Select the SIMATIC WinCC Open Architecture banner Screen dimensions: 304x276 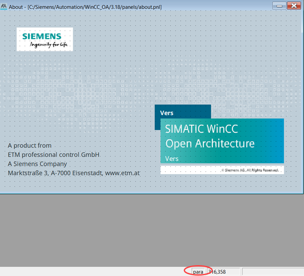222,141
